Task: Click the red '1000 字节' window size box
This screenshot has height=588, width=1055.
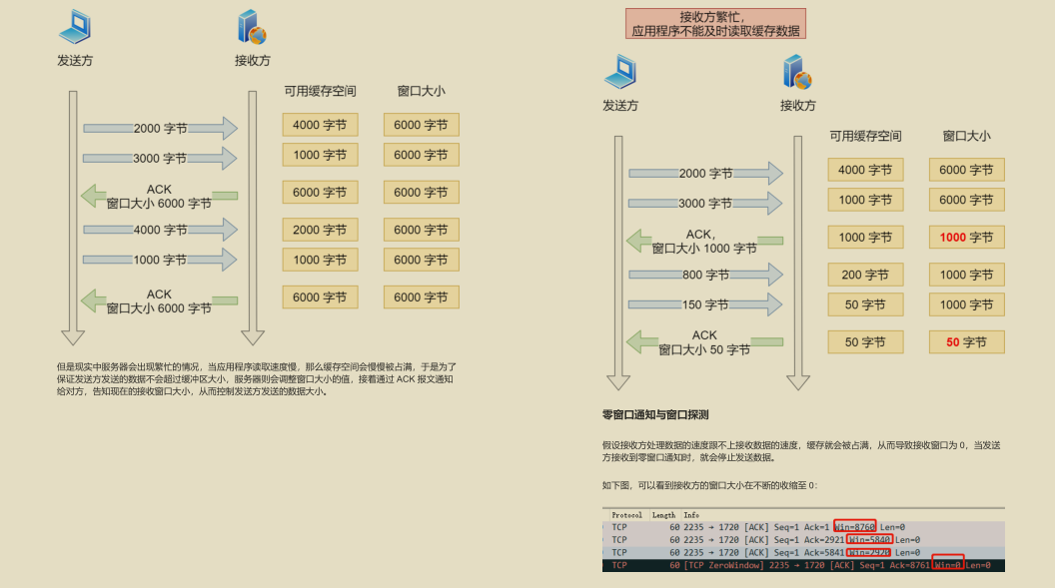Action: click(x=966, y=238)
